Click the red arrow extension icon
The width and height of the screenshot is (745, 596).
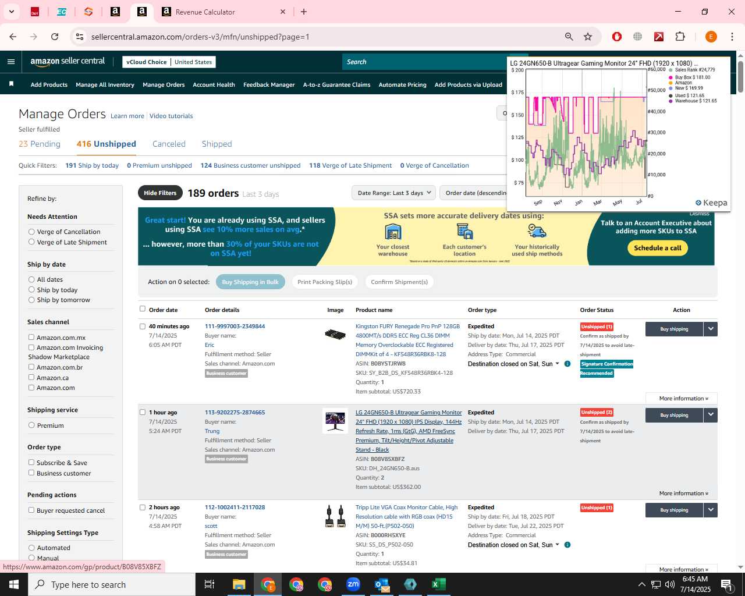[659, 37]
